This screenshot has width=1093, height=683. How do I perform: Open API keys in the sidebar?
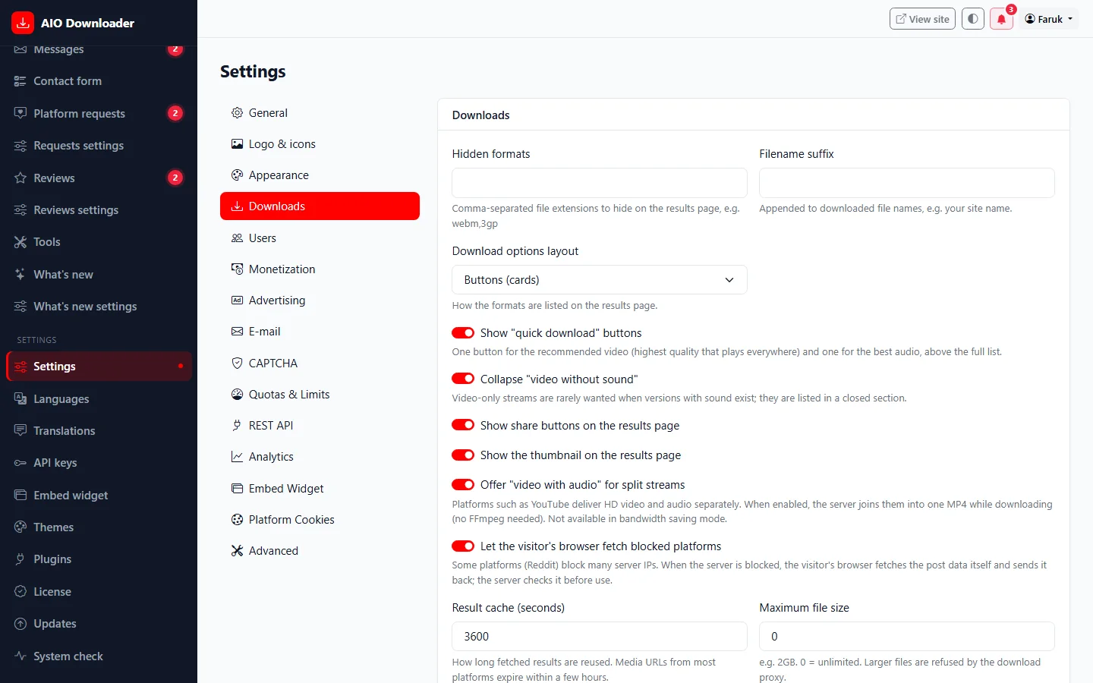[99, 463]
